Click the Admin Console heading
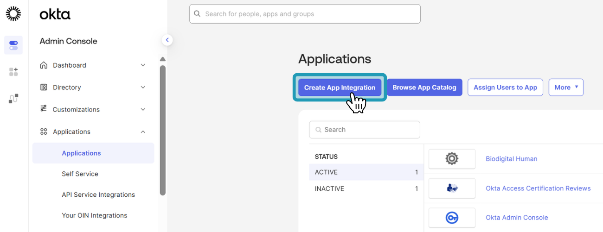This screenshot has width=603, height=232. coord(68,41)
